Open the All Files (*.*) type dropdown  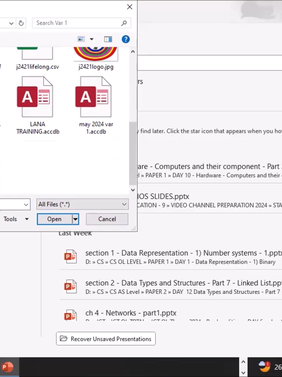click(83, 204)
